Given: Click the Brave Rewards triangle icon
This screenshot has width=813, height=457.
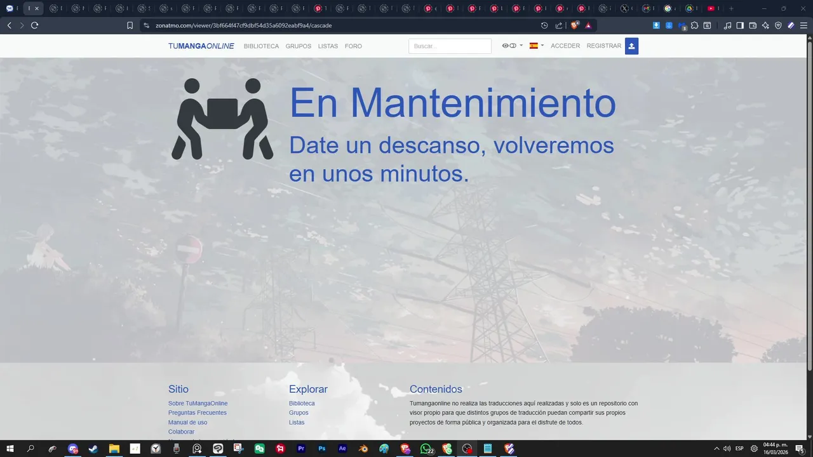Looking at the screenshot, I should tap(589, 25).
